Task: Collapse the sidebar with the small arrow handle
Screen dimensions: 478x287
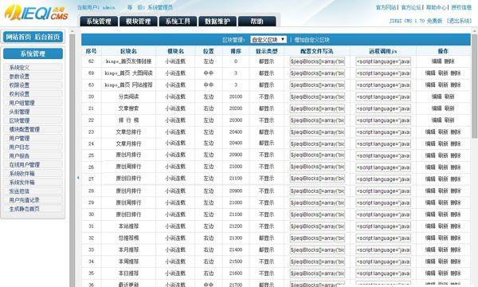Action: (x=78, y=178)
